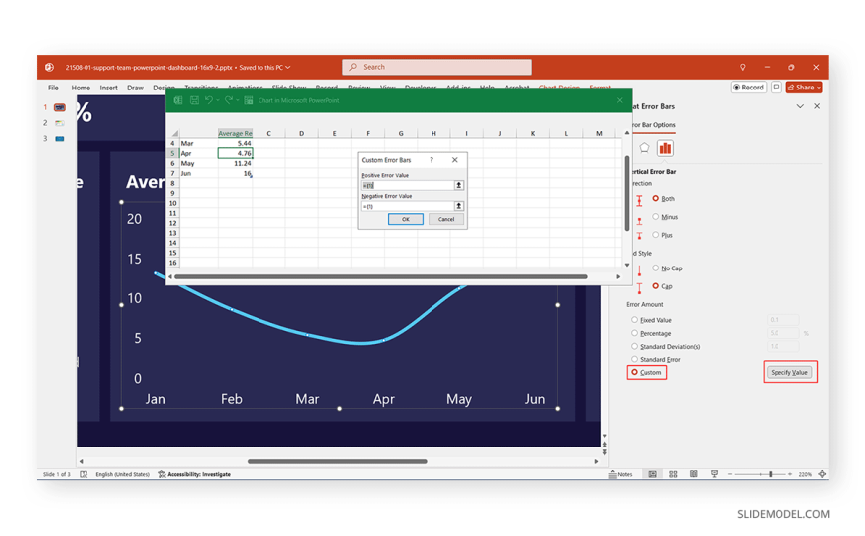This screenshot has width=865, height=536.
Task: Click the spell check icon in status bar
Action: click(84, 474)
